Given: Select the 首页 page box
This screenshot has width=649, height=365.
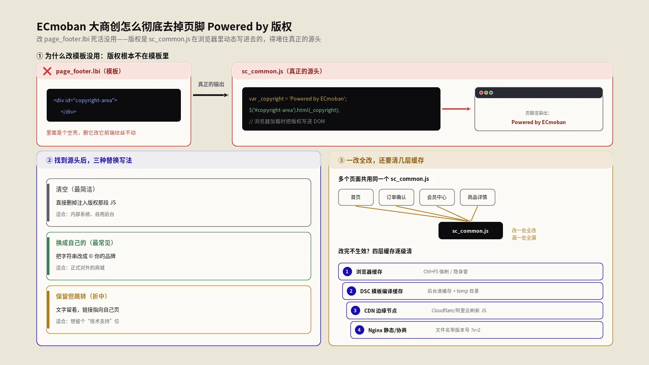Looking at the screenshot, I should (x=356, y=197).
